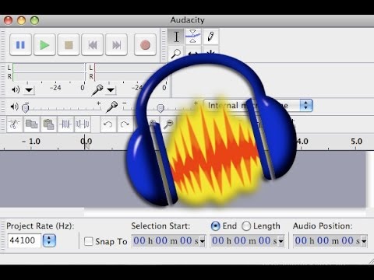Click the 'Selection Start:' label
Screen dimensions: 374x280
pyautogui.click(x=161, y=226)
